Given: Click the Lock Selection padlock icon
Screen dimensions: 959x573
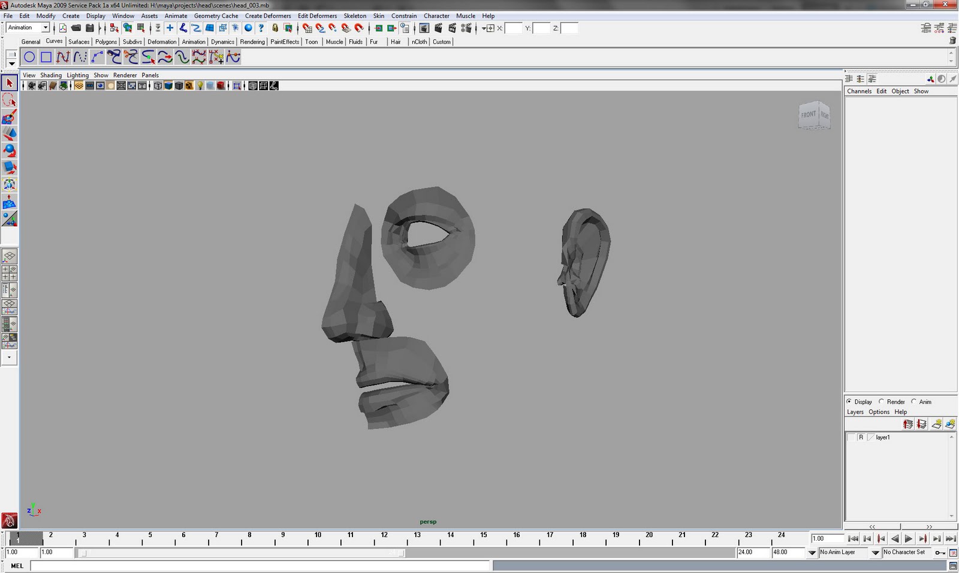Looking at the screenshot, I should pyautogui.click(x=275, y=28).
